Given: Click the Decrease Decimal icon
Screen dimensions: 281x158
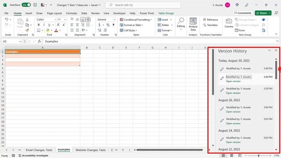Looking at the screenshot, I should pos(105,30).
